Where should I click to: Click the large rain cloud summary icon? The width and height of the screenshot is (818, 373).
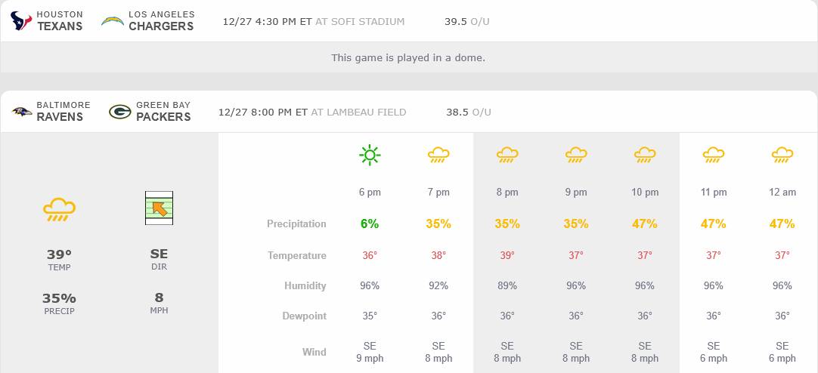(x=58, y=208)
